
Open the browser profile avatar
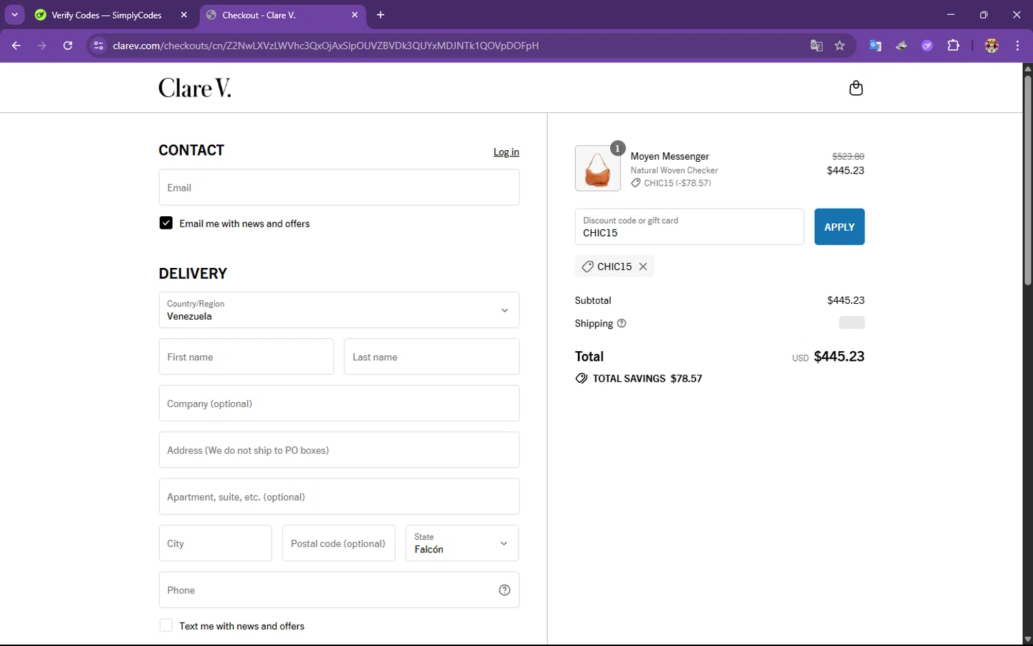(x=992, y=45)
